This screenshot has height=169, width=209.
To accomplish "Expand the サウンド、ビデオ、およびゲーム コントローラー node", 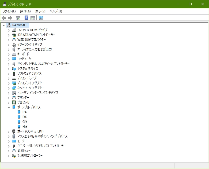I will pyautogui.click(x=9, y=64).
